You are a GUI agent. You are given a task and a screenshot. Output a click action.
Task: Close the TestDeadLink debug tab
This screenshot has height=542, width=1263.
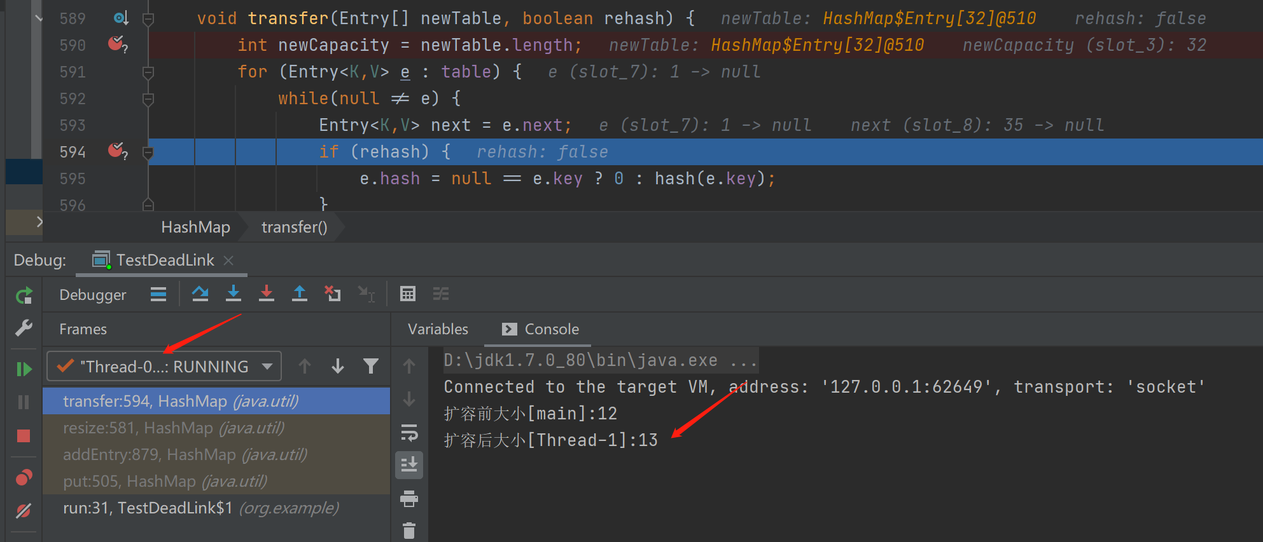229,261
